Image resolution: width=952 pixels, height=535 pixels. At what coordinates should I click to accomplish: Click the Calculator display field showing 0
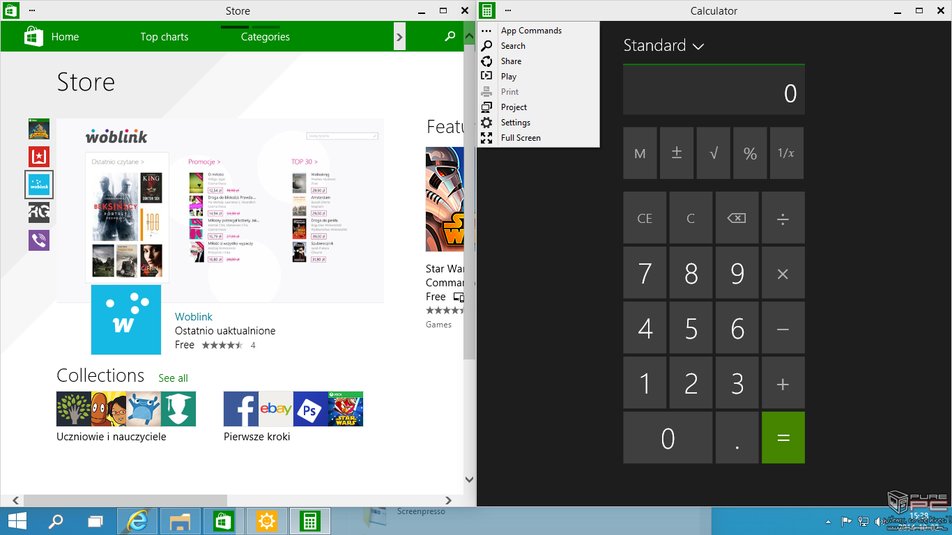pyautogui.click(x=714, y=91)
